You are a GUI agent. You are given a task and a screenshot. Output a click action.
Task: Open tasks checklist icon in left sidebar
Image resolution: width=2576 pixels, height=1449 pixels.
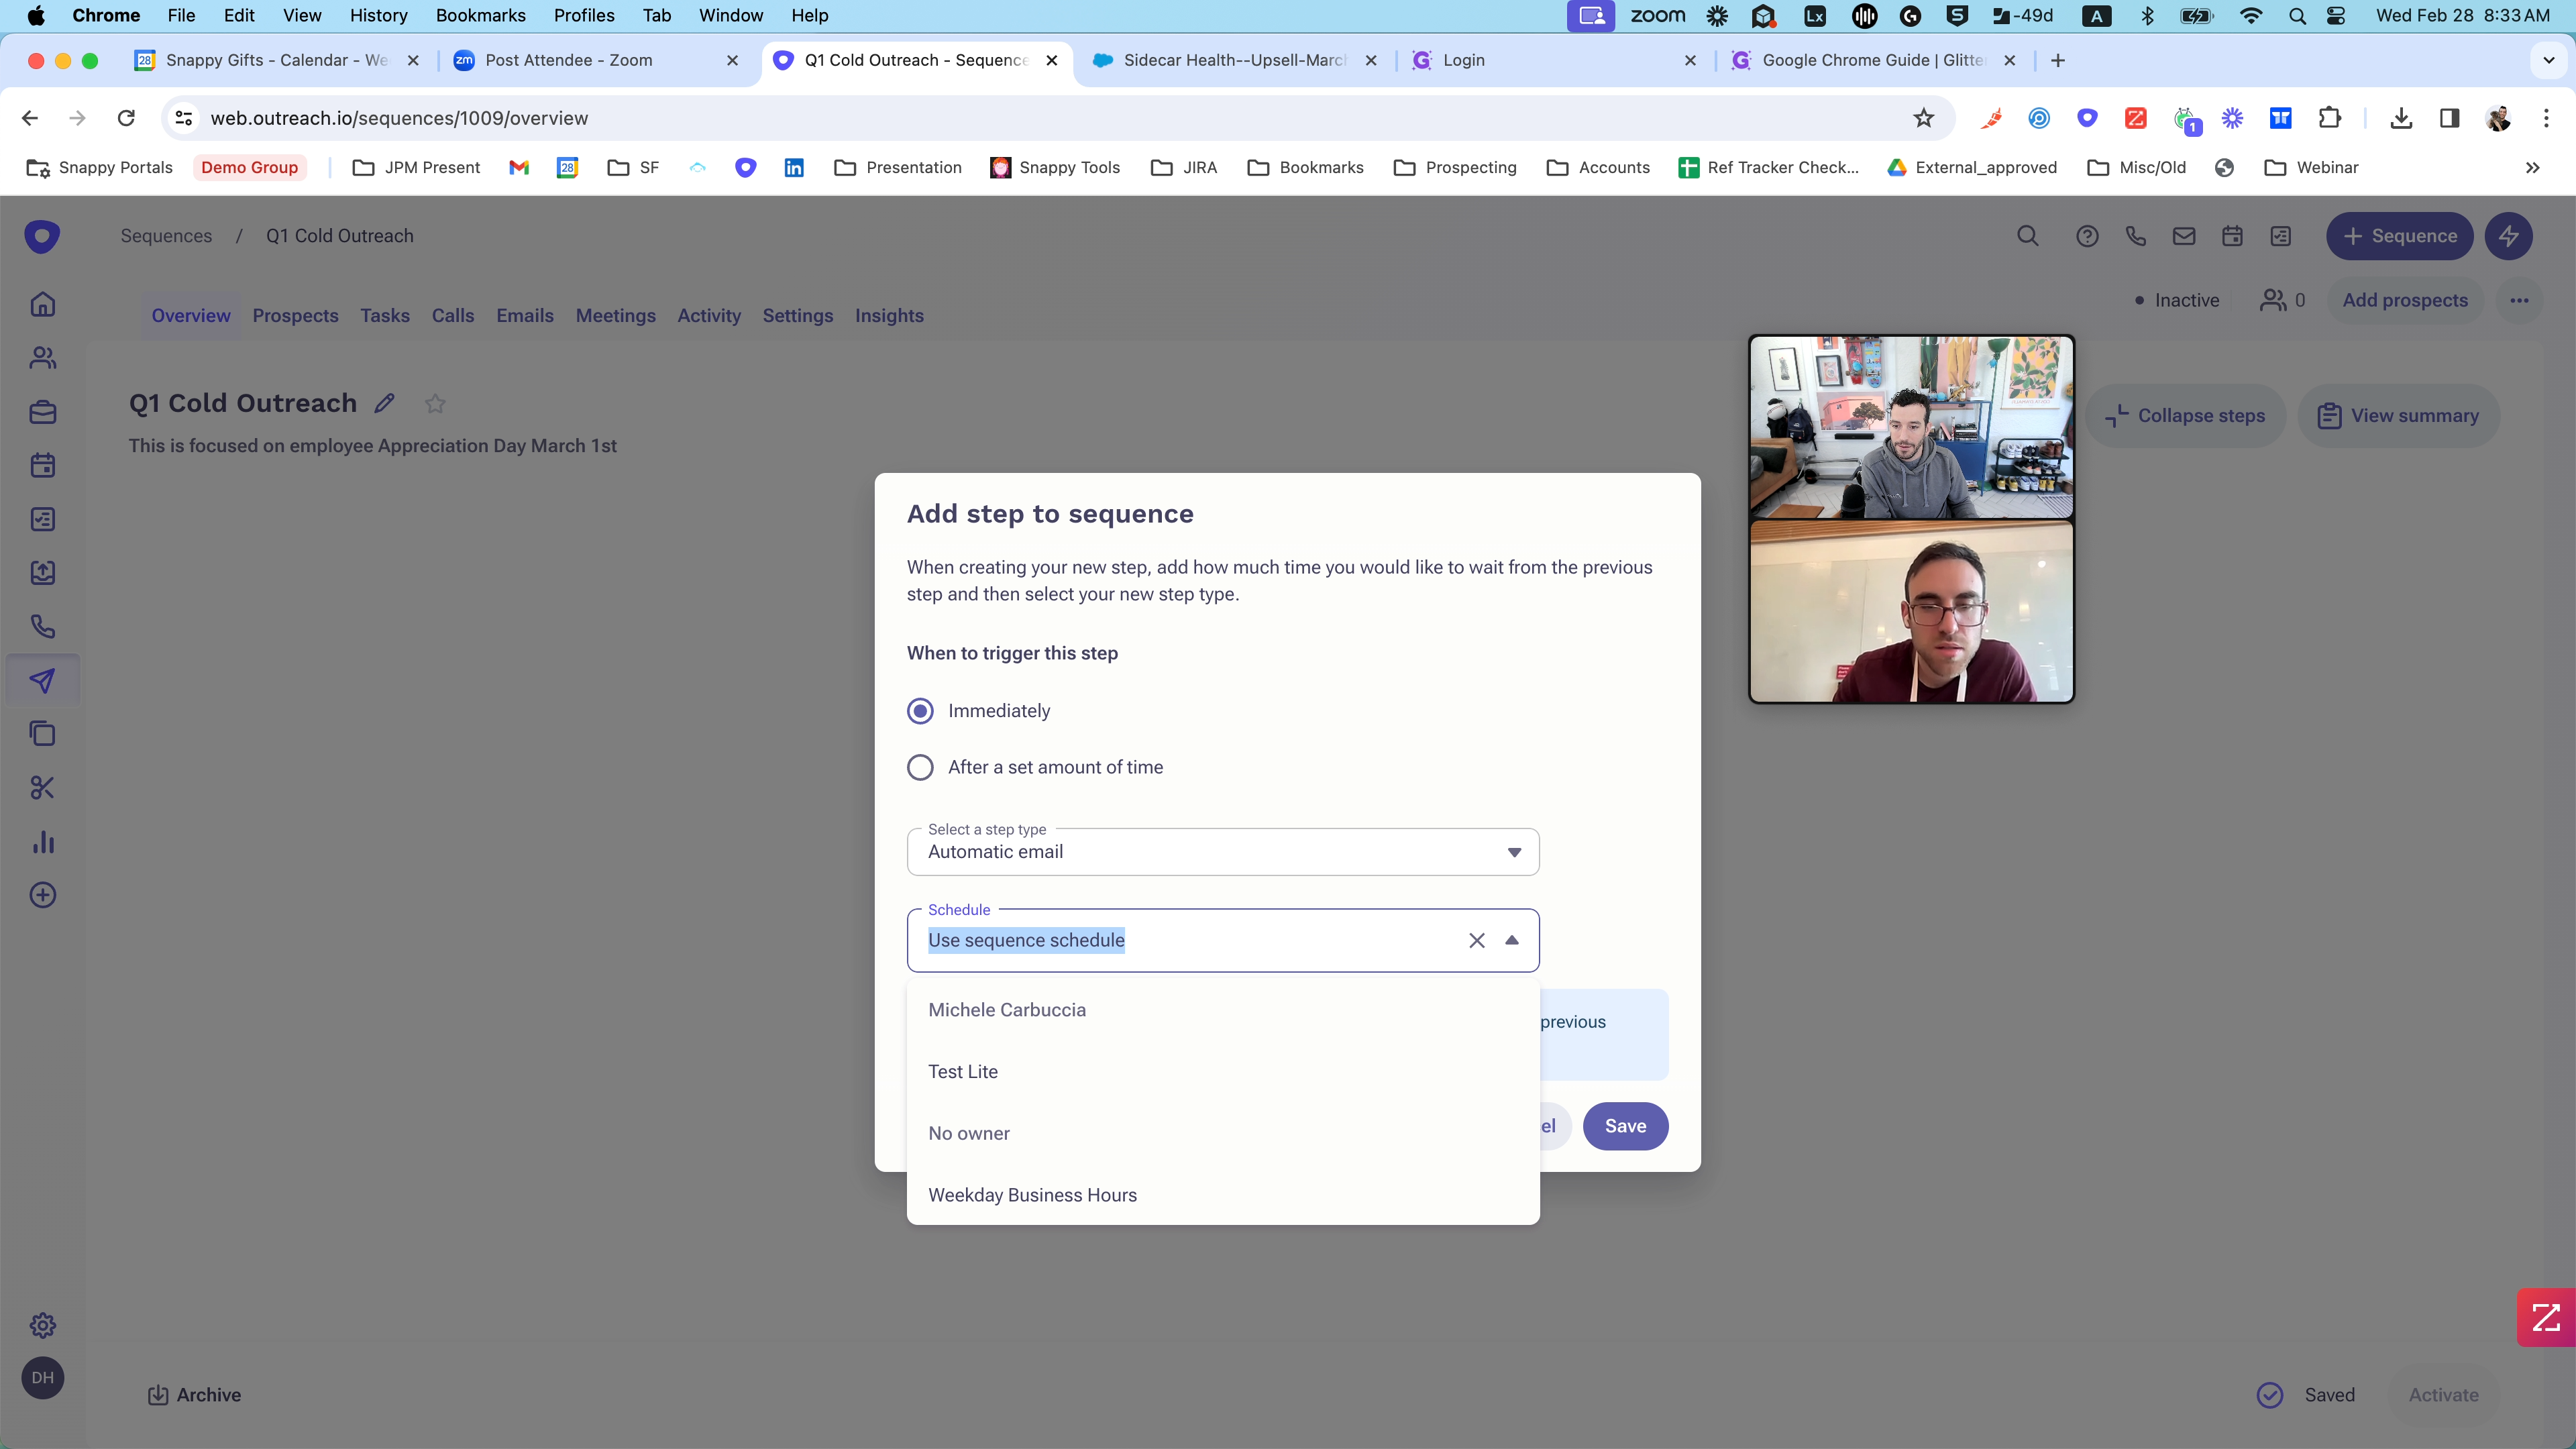pos(42,519)
